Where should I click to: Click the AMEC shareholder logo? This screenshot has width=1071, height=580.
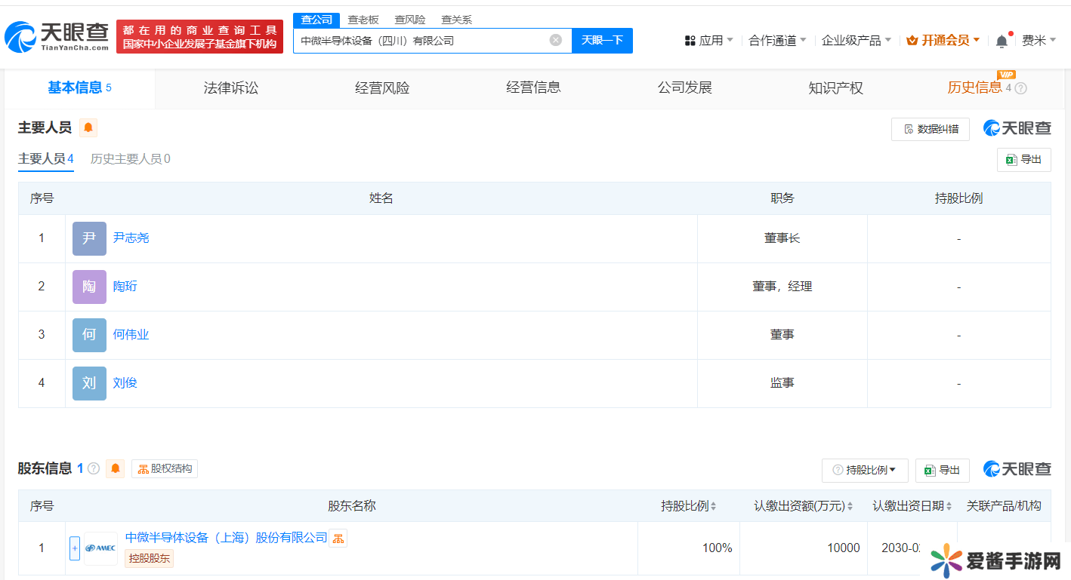tap(100, 548)
